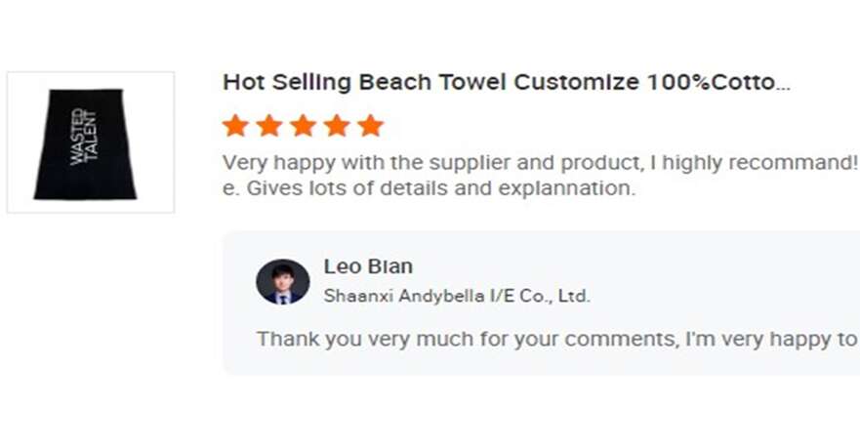
Task: Click the first orange rating star
Action: click(235, 126)
